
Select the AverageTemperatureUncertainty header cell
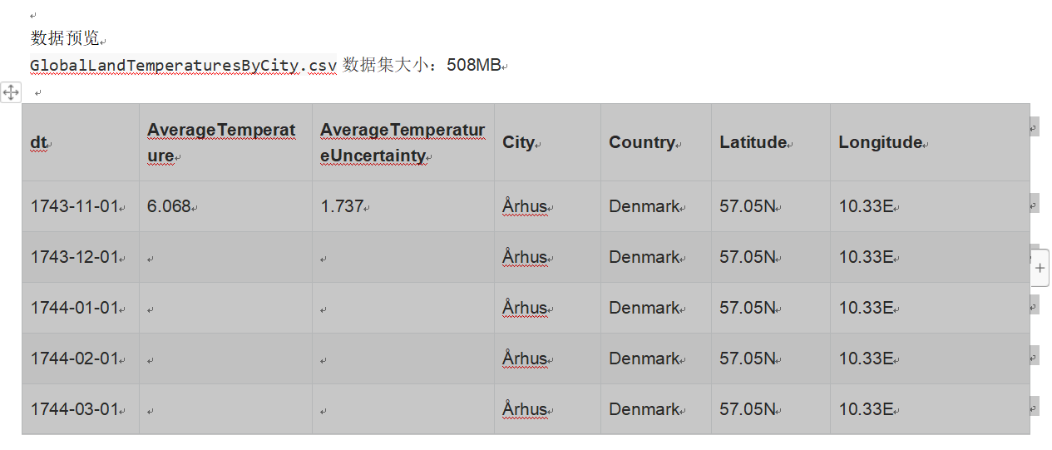[402, 142]
